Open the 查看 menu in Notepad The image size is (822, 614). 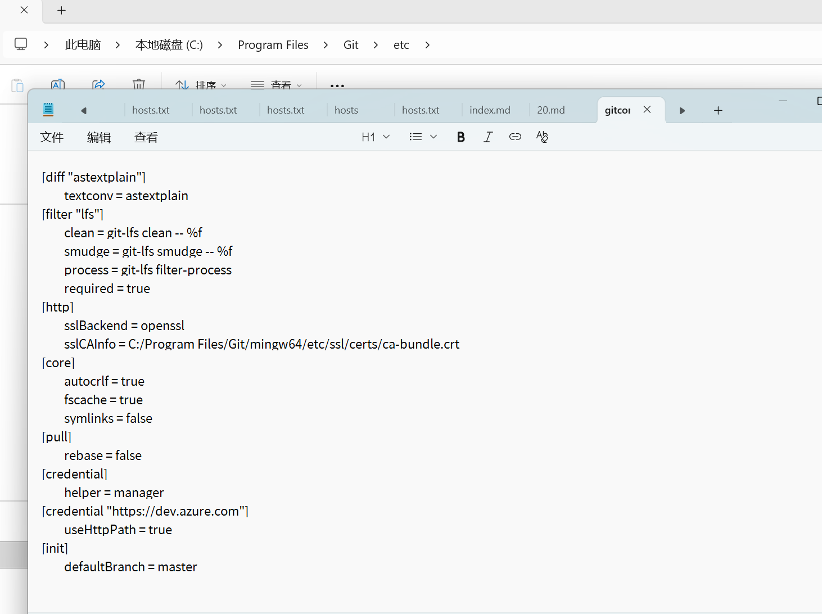pyautogui.click(x=146, y=138)
